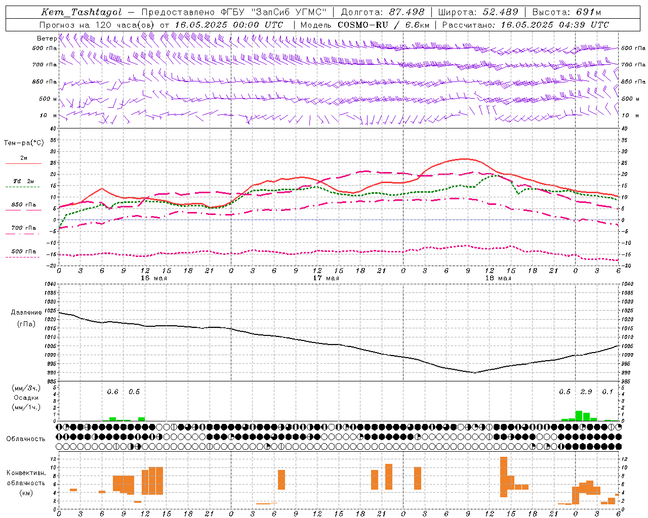Click the Тем-ра(°C) axis title
The width and height of the screenshot is (648, 518).
(x=24, y=143)
